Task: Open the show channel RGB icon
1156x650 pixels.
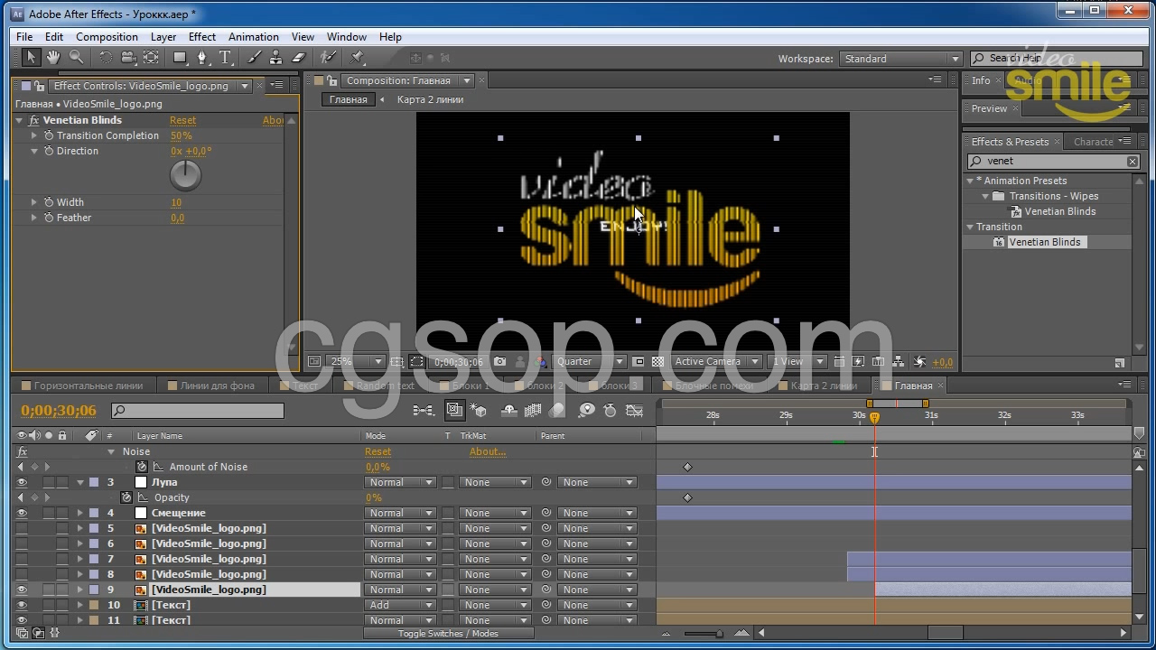Action: pyautogui.click(x=541, y=362)
